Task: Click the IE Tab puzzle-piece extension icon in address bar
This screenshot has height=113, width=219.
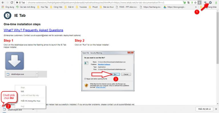Action: [17, 3]
